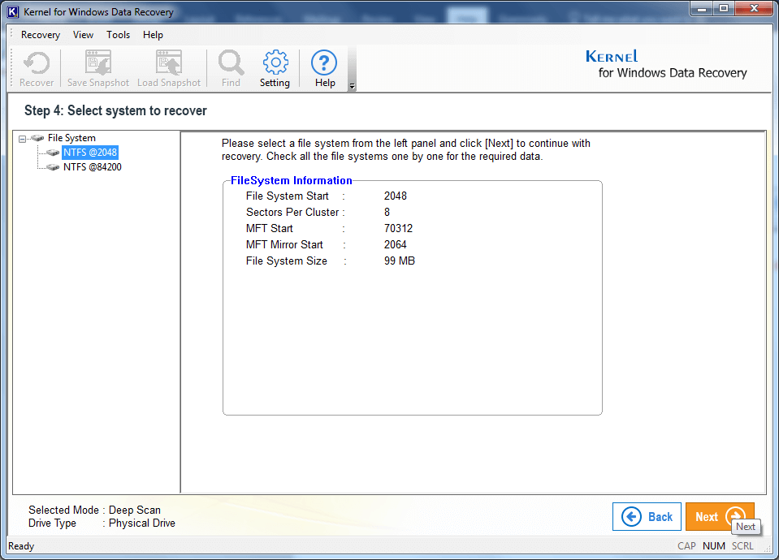Image resolution: width=779 pixels, height=560 pixels.
Task: Click the Ready status bar text
Action: pyautogui.click(x=21, y=546)
